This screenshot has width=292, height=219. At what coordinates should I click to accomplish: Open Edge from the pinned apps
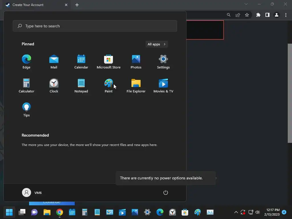pyautogui.click(x=27, y=62)
